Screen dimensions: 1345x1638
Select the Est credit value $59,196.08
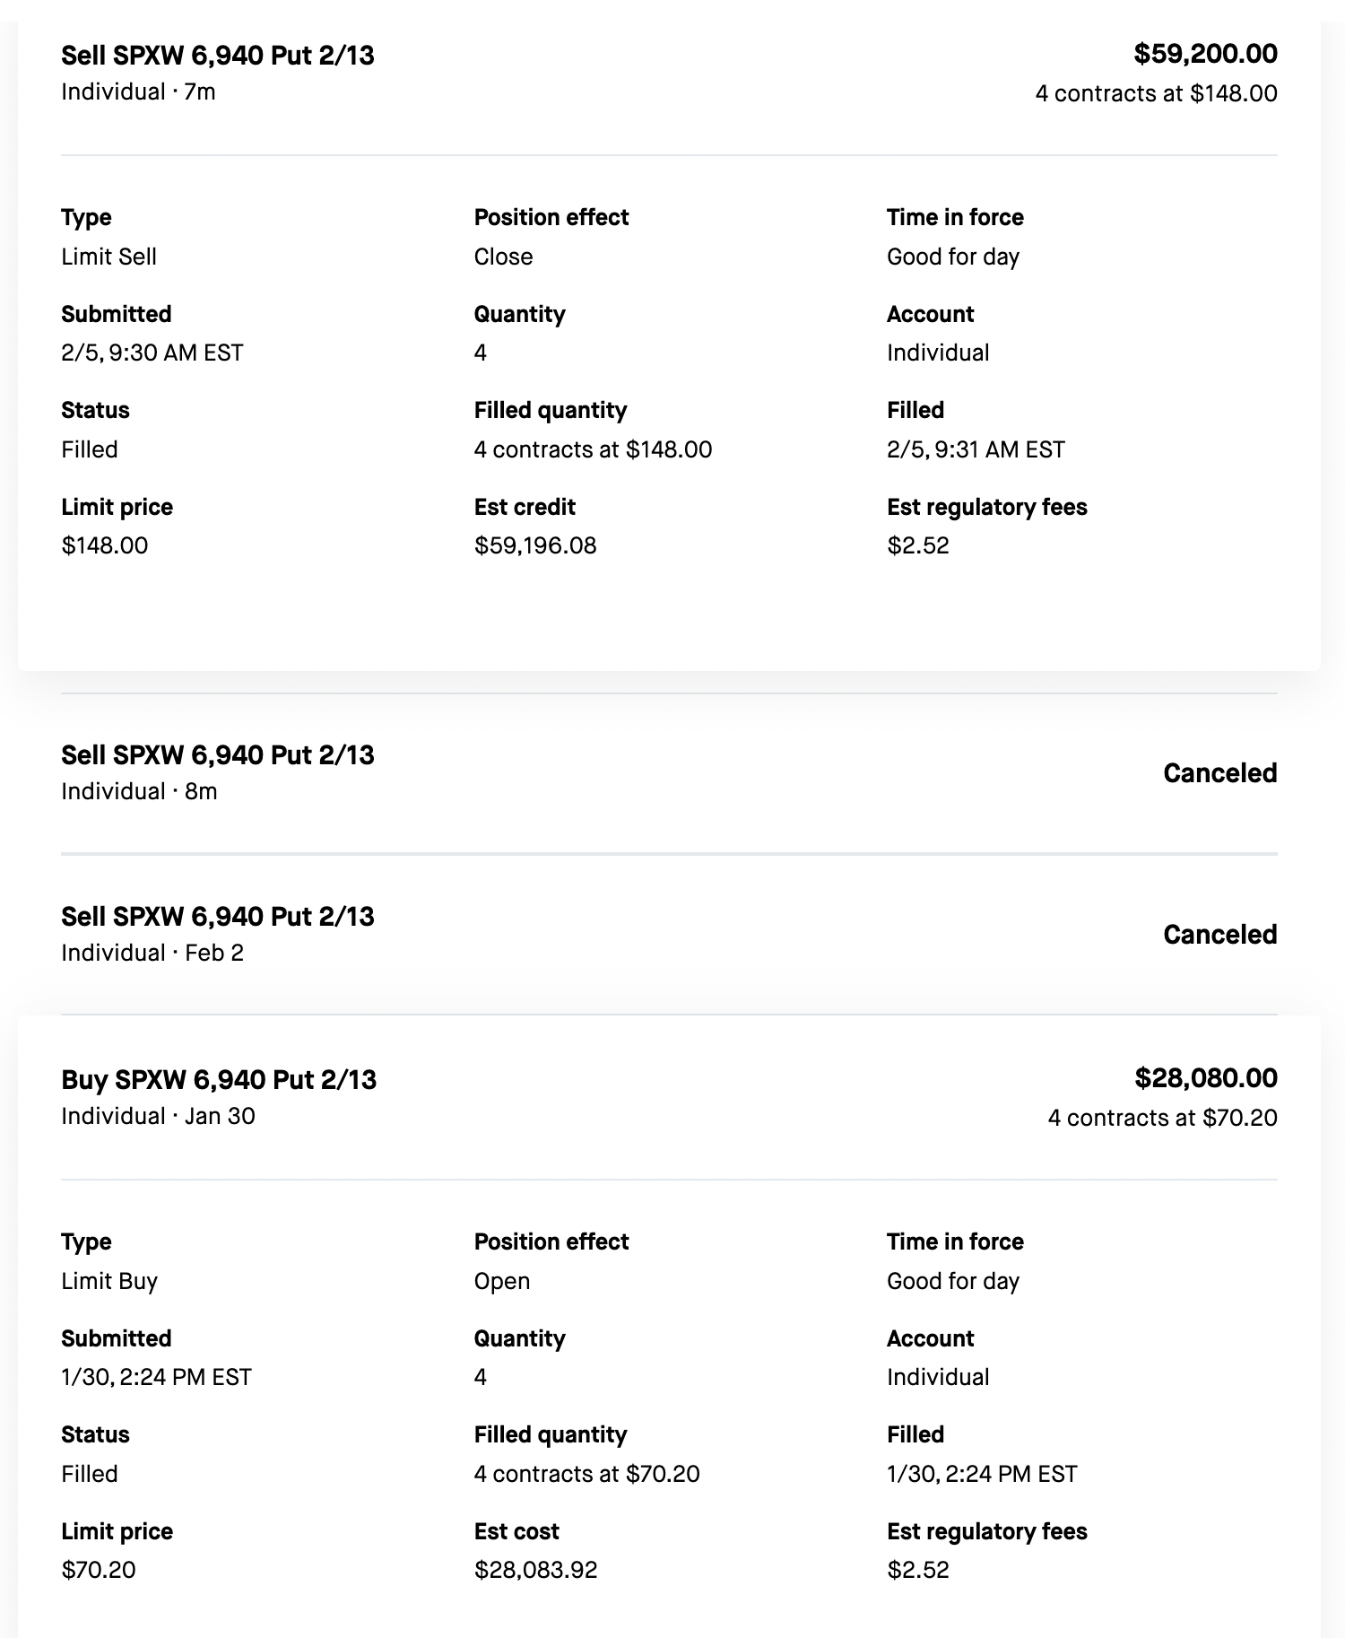pos(535,545)
